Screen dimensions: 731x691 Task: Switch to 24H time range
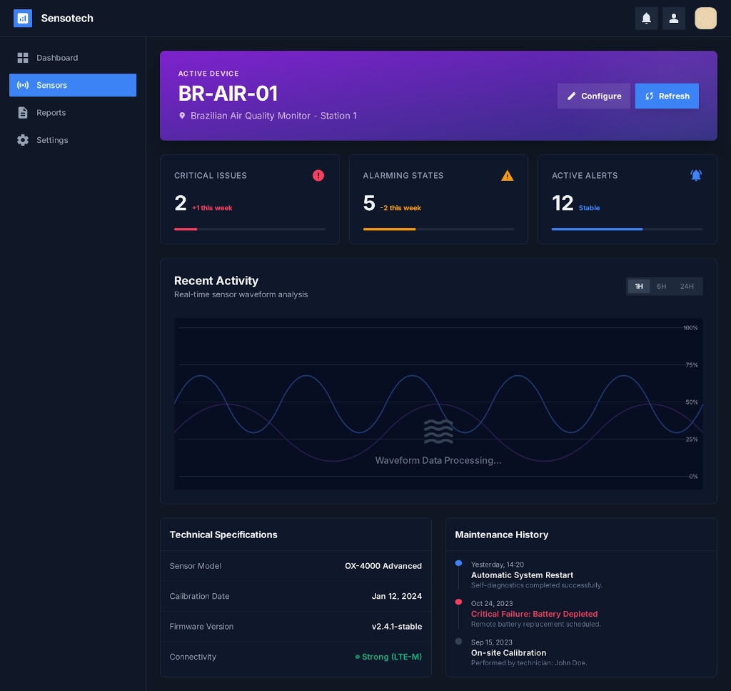pyautogui.click(x=687, y=287)
